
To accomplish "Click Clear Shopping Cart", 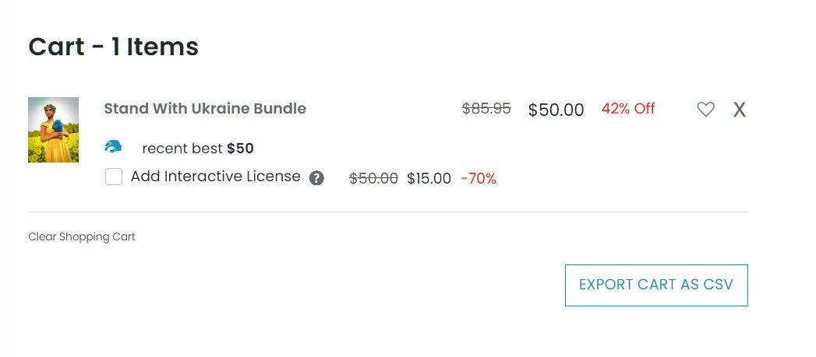I will tap(82, 236).
